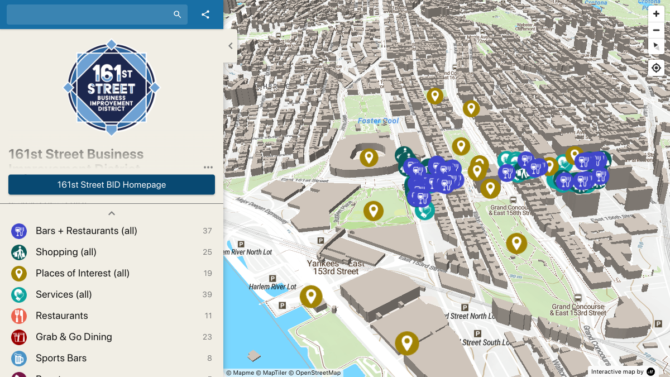
Task: Select Services (all) category
Action: (112, 294)
